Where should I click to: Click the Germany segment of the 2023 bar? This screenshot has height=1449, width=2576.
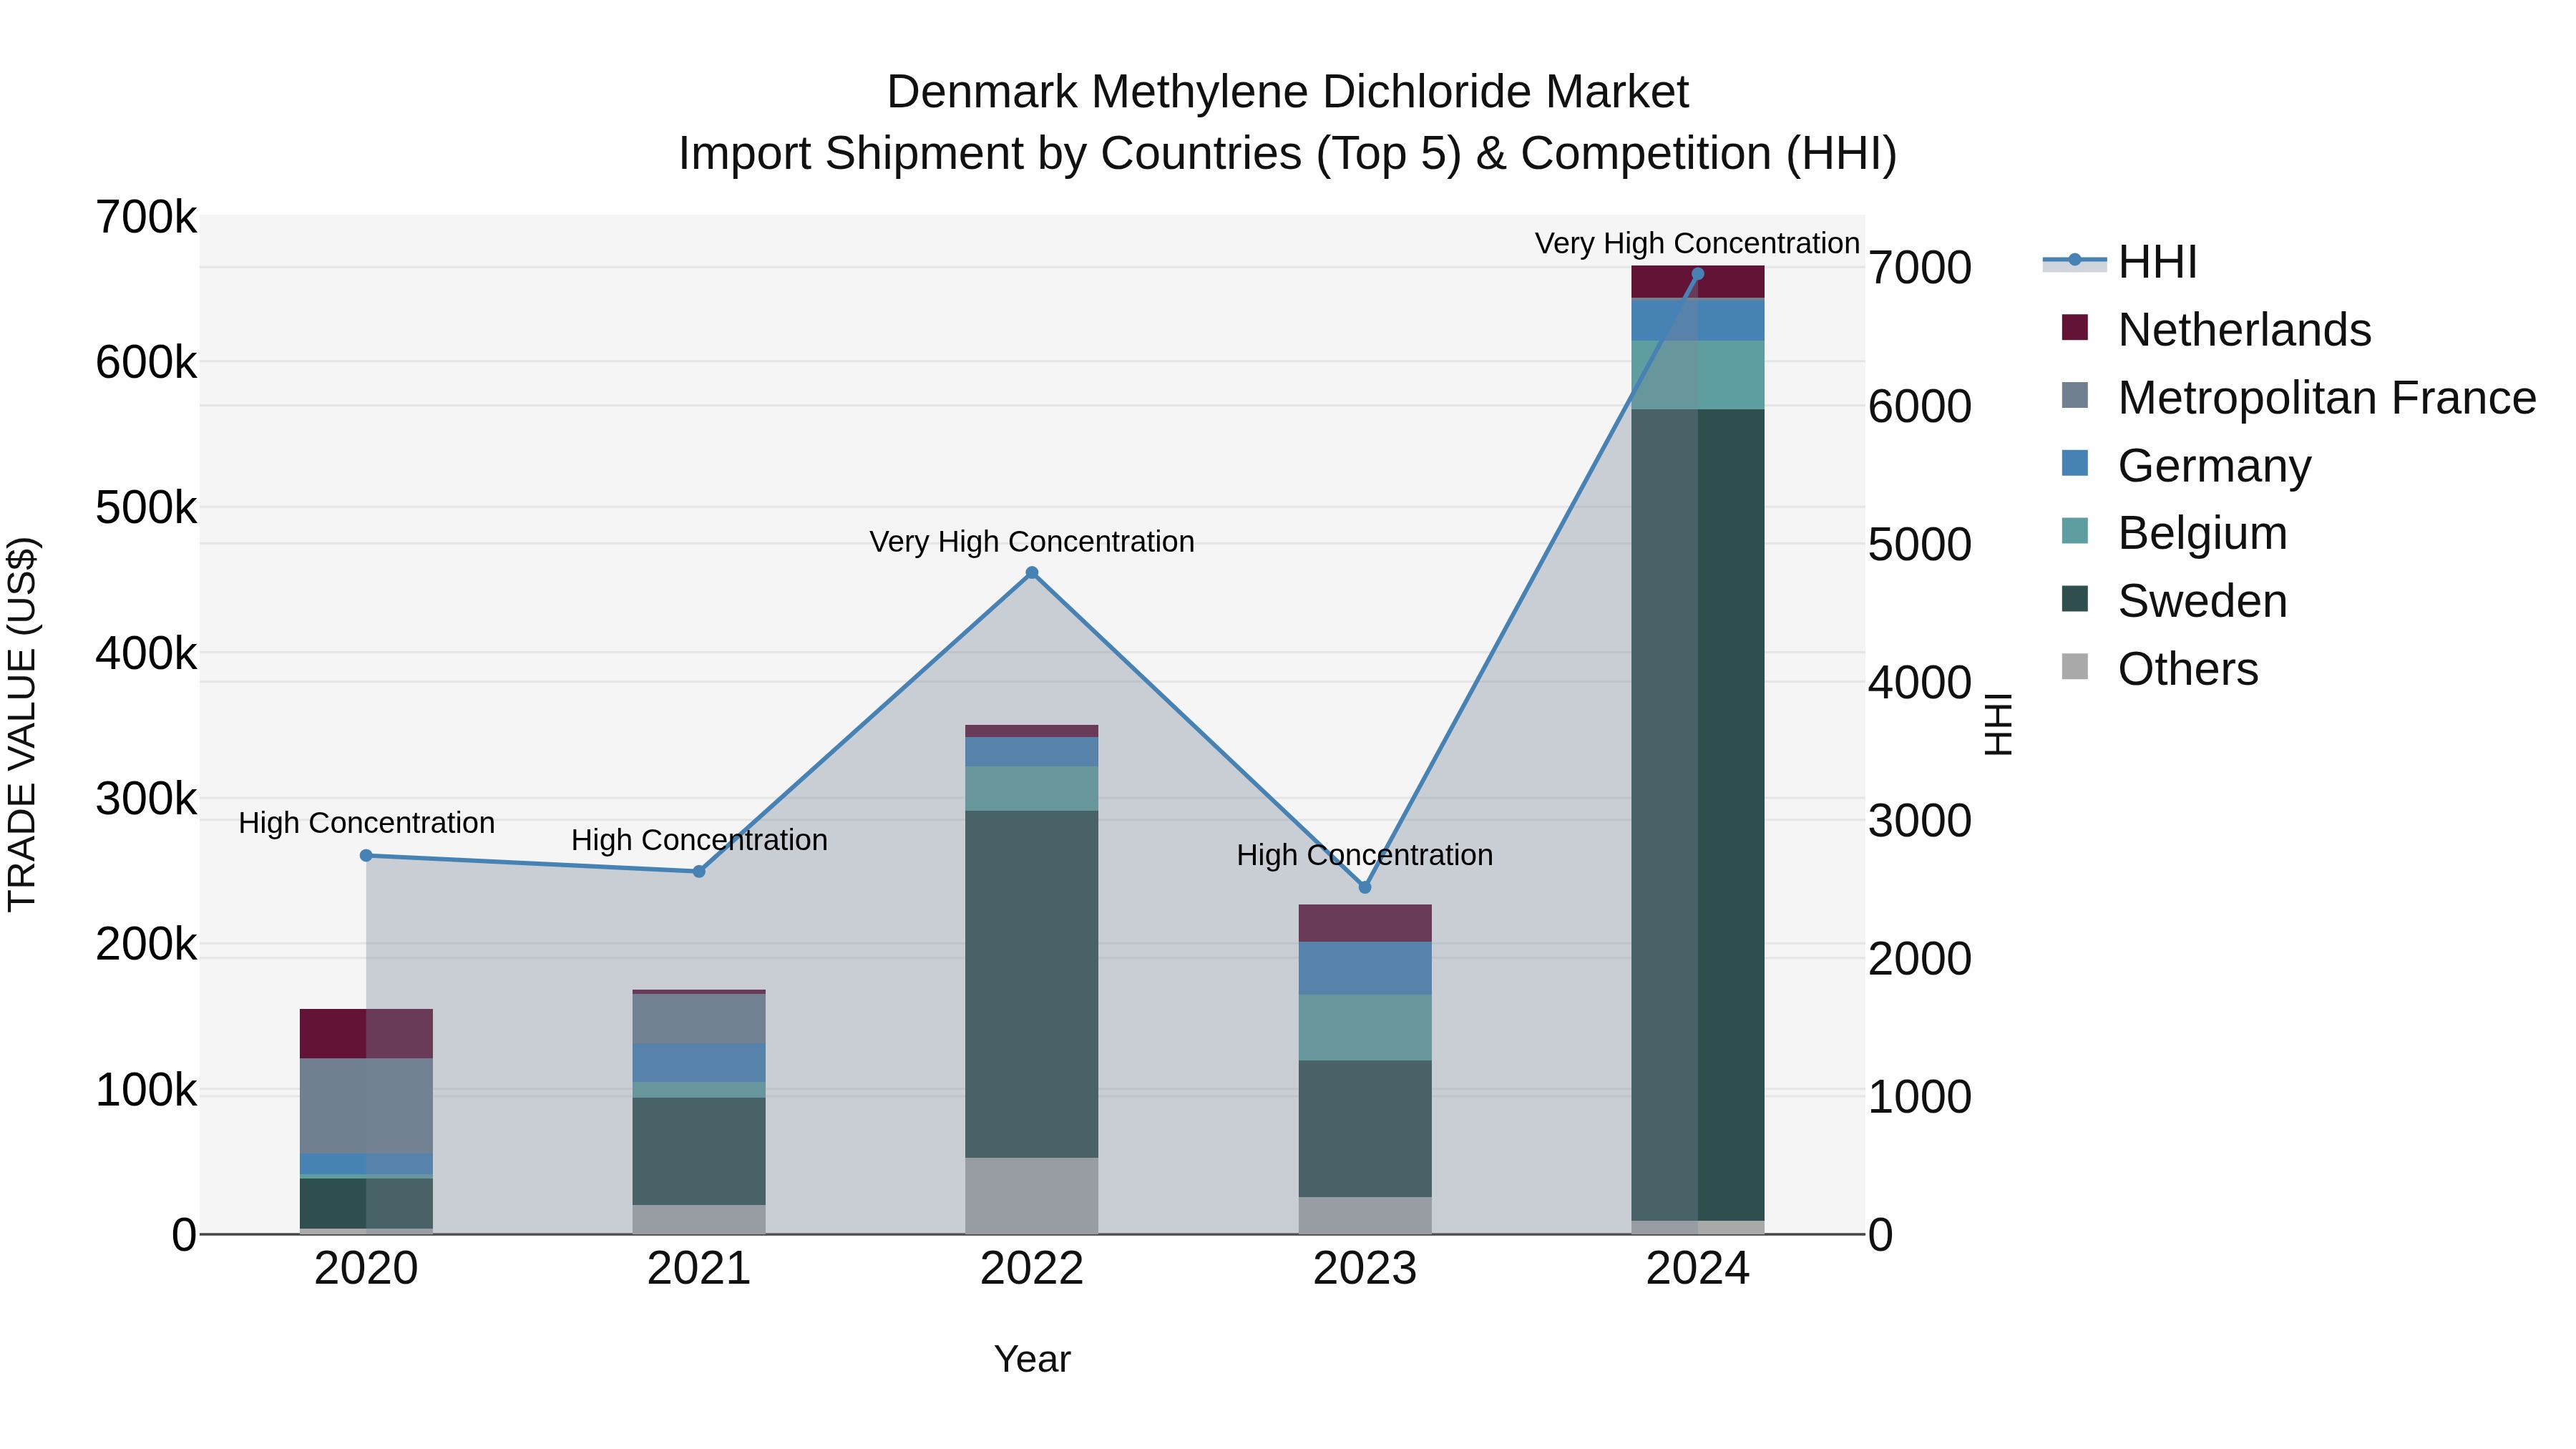point(1365,968)
